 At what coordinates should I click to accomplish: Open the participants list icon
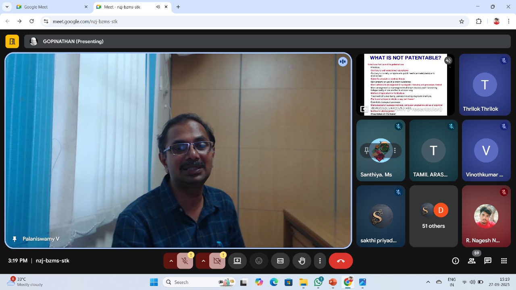(x=472, y=261)
